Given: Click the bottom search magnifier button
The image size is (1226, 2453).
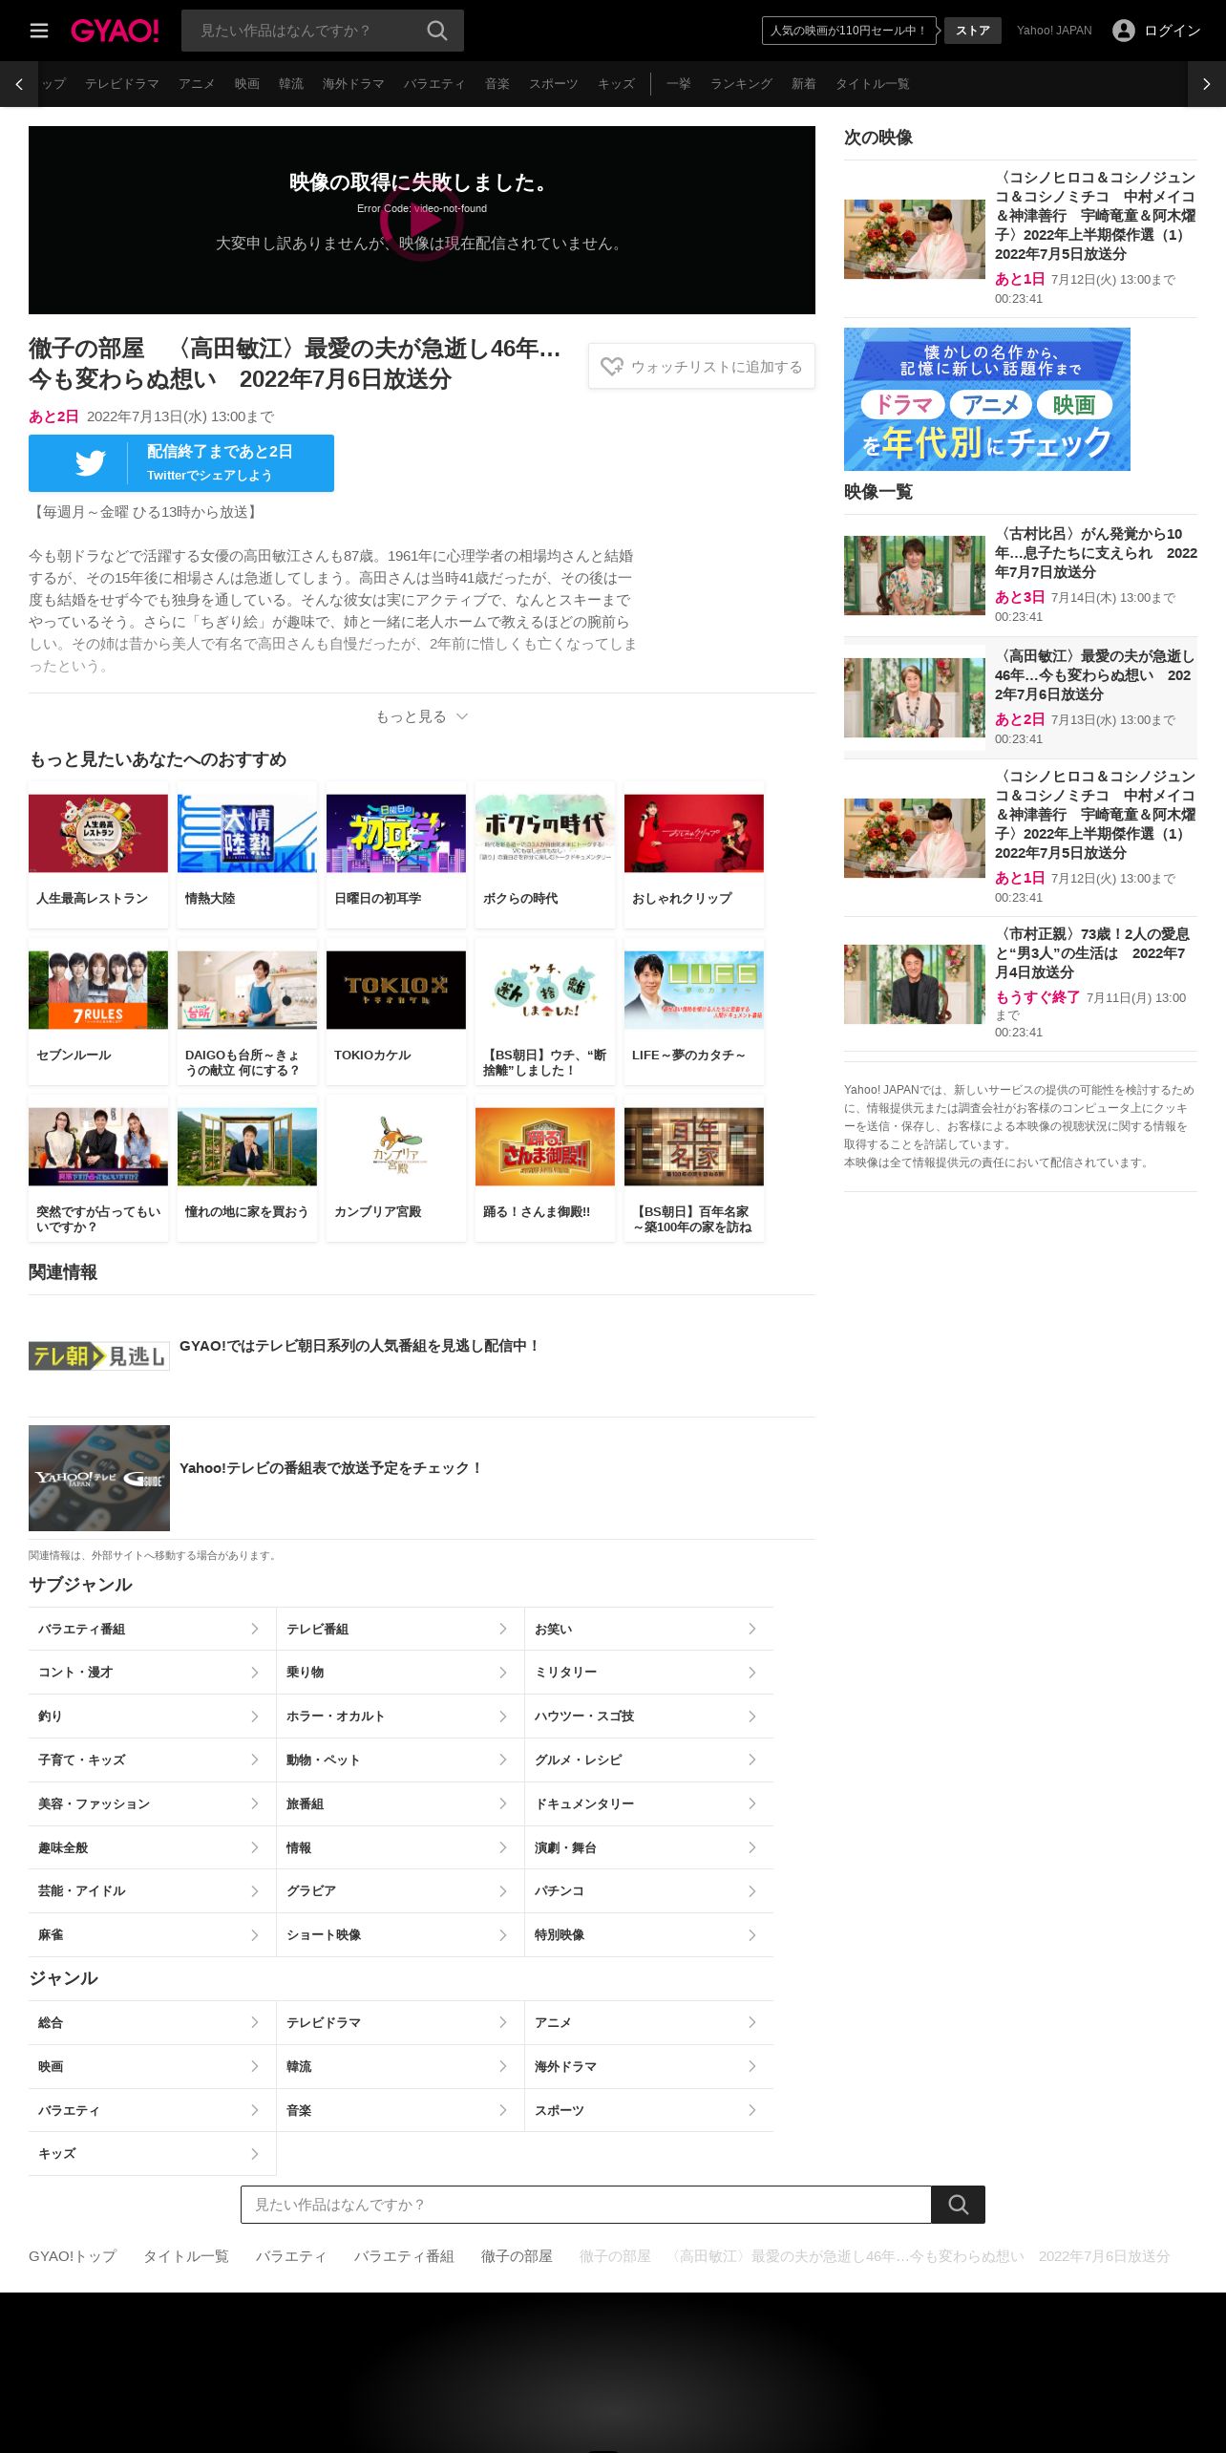Looking at the screenshot, I should coord(959,2205).
